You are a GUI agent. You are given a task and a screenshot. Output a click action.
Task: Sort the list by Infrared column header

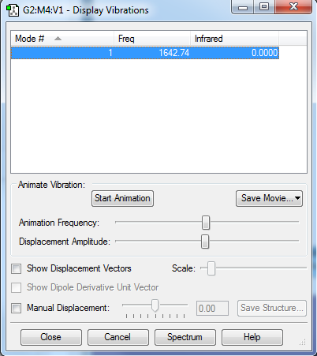[234, 39]
